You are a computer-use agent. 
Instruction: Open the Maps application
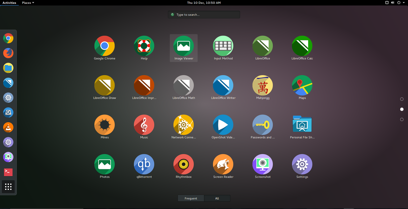[x=302, y=85]
